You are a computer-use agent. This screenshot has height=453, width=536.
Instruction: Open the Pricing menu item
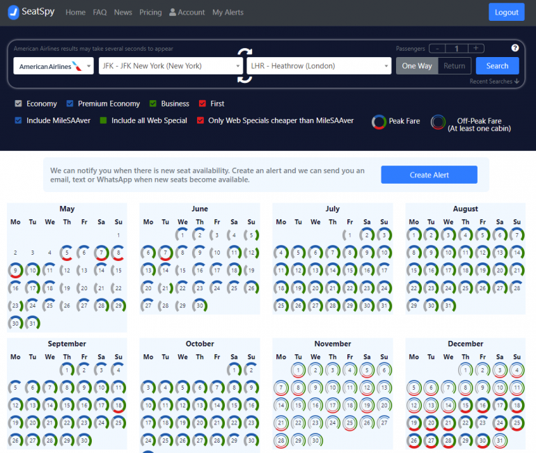150,13
